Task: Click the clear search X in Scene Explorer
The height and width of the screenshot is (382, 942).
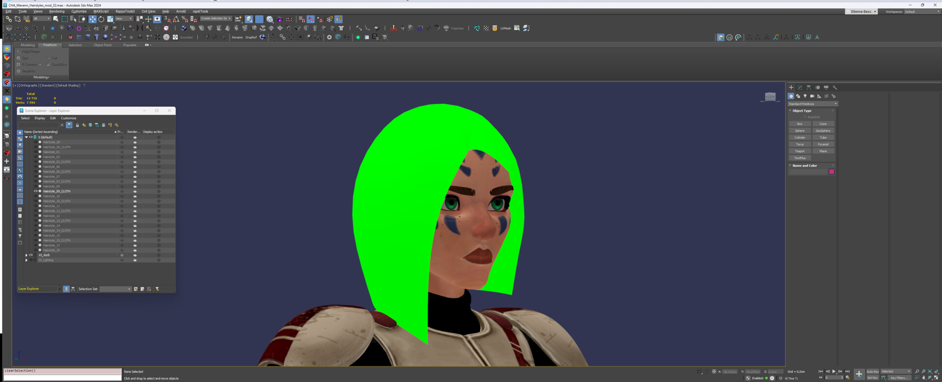Action: 62,125
